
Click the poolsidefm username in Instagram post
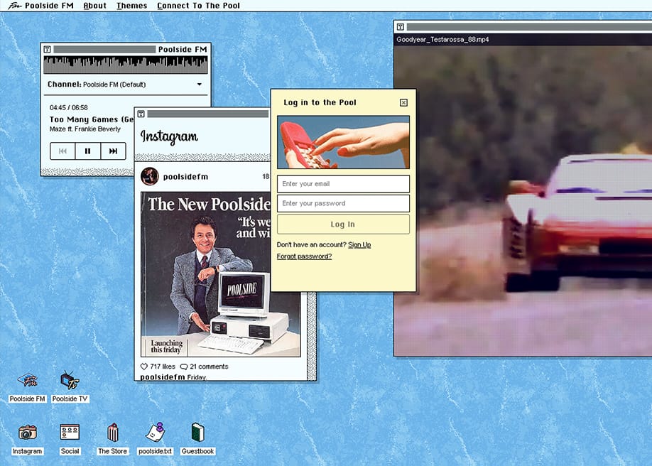click(x=185, y=177)
